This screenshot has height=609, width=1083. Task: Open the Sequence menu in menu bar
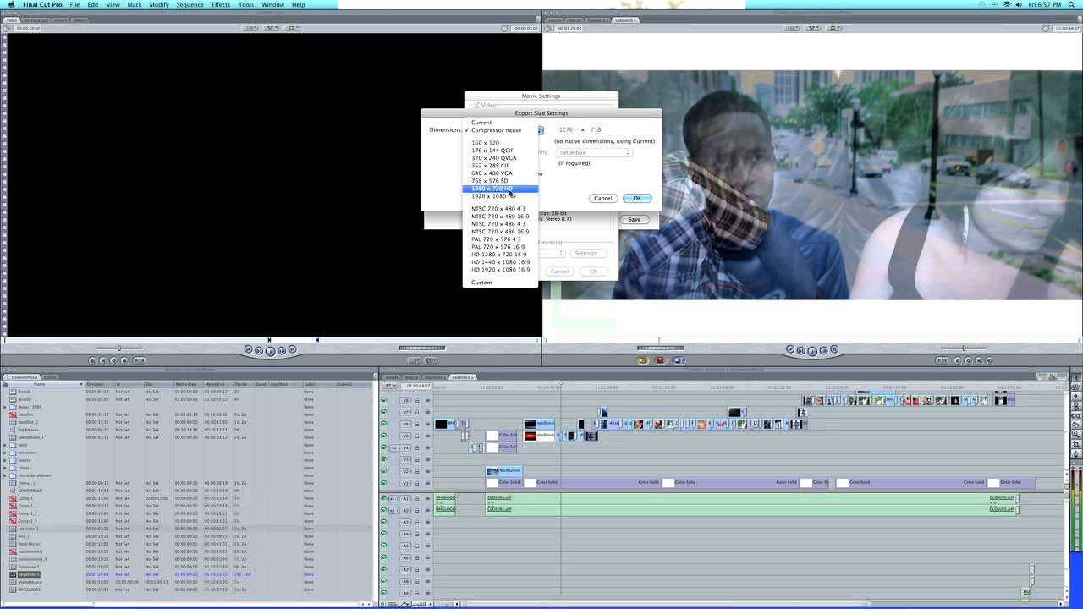point(190,5)
